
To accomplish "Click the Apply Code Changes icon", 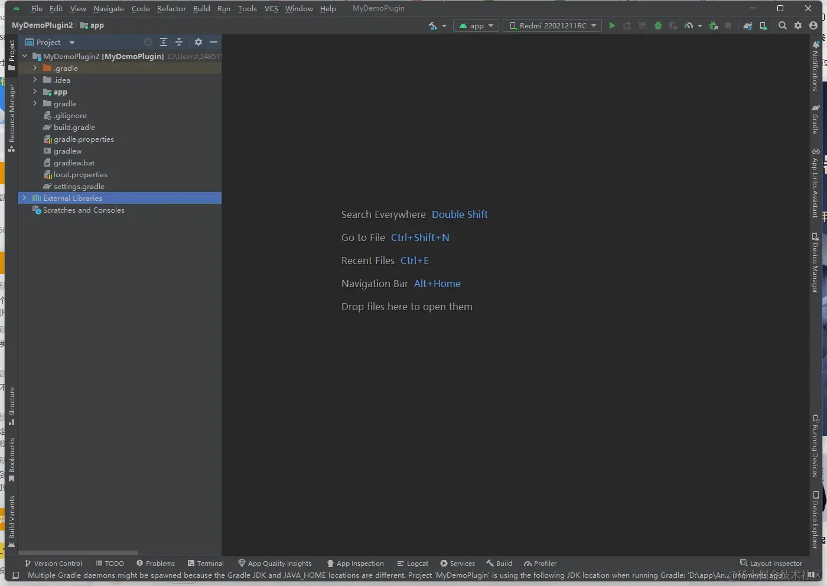I will 643,25.
